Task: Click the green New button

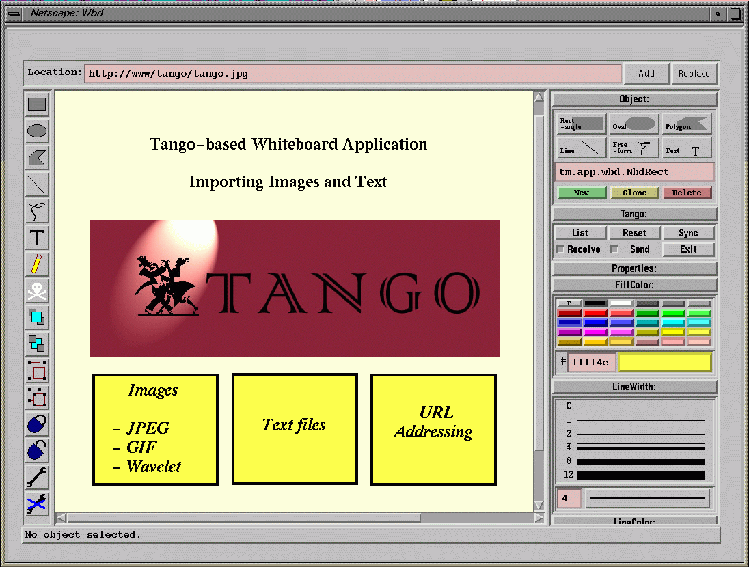Action: coord(582,193)
